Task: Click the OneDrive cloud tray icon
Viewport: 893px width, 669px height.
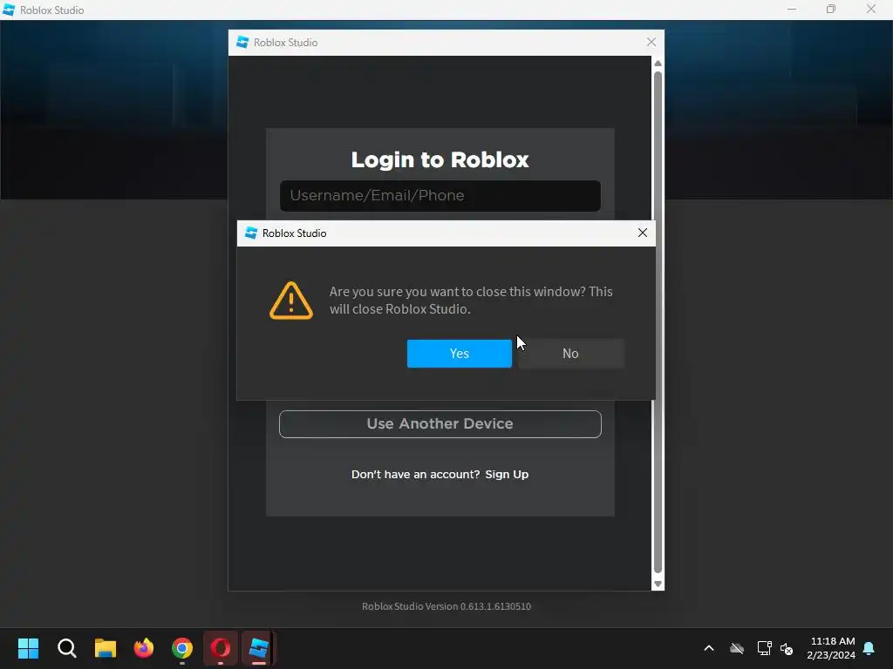Action: pyautogui.click(x=737, y=648)
